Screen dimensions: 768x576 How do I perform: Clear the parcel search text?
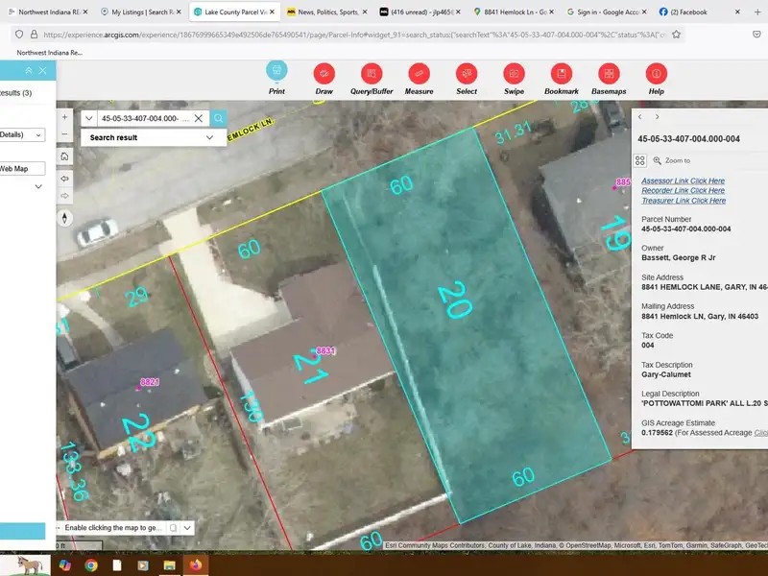pyautogui.click(x=199, y=118)
